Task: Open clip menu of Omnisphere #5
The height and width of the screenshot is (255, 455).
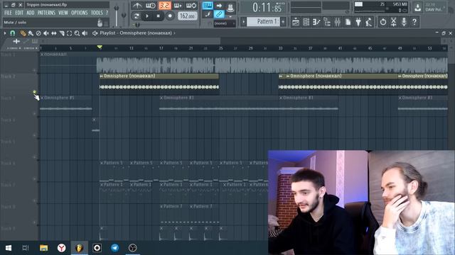Action: click(42, 98)
